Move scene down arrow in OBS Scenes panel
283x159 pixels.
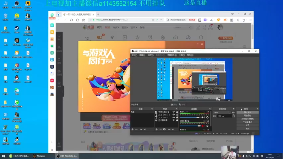point(145,129)
